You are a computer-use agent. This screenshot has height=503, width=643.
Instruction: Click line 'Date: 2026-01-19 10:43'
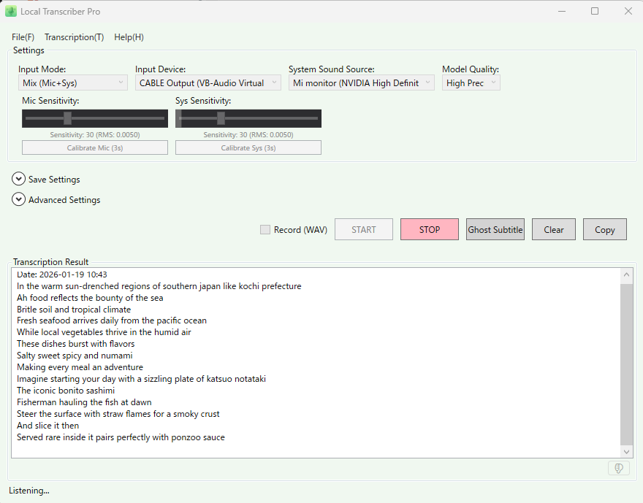(62, 274)
